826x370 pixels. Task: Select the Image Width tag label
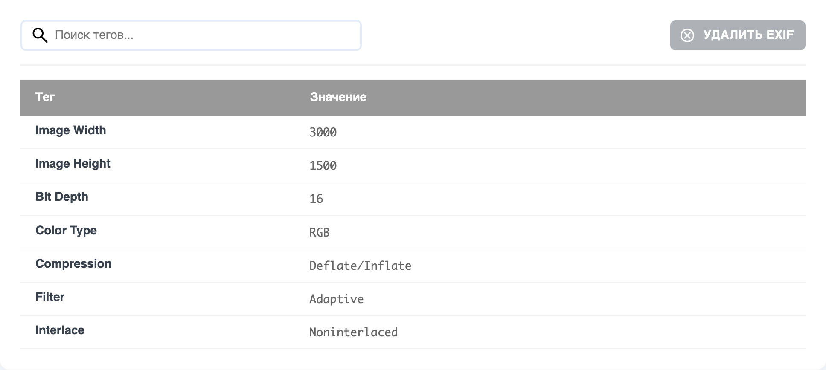click(70, 130)
